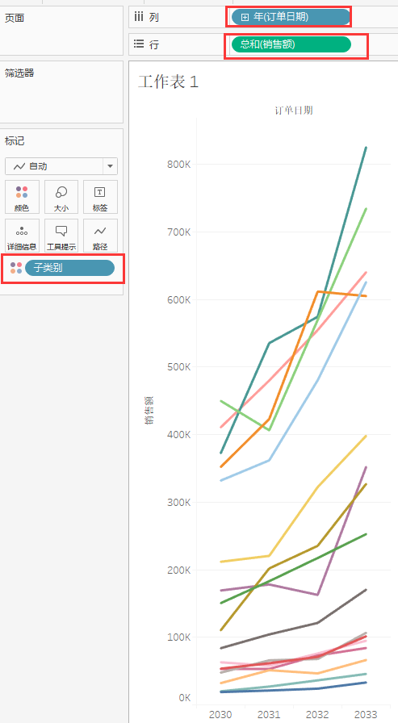Select the 子类别 pill in Marks
The height and width of the screenshot is (723, 398).
point(69,268)
